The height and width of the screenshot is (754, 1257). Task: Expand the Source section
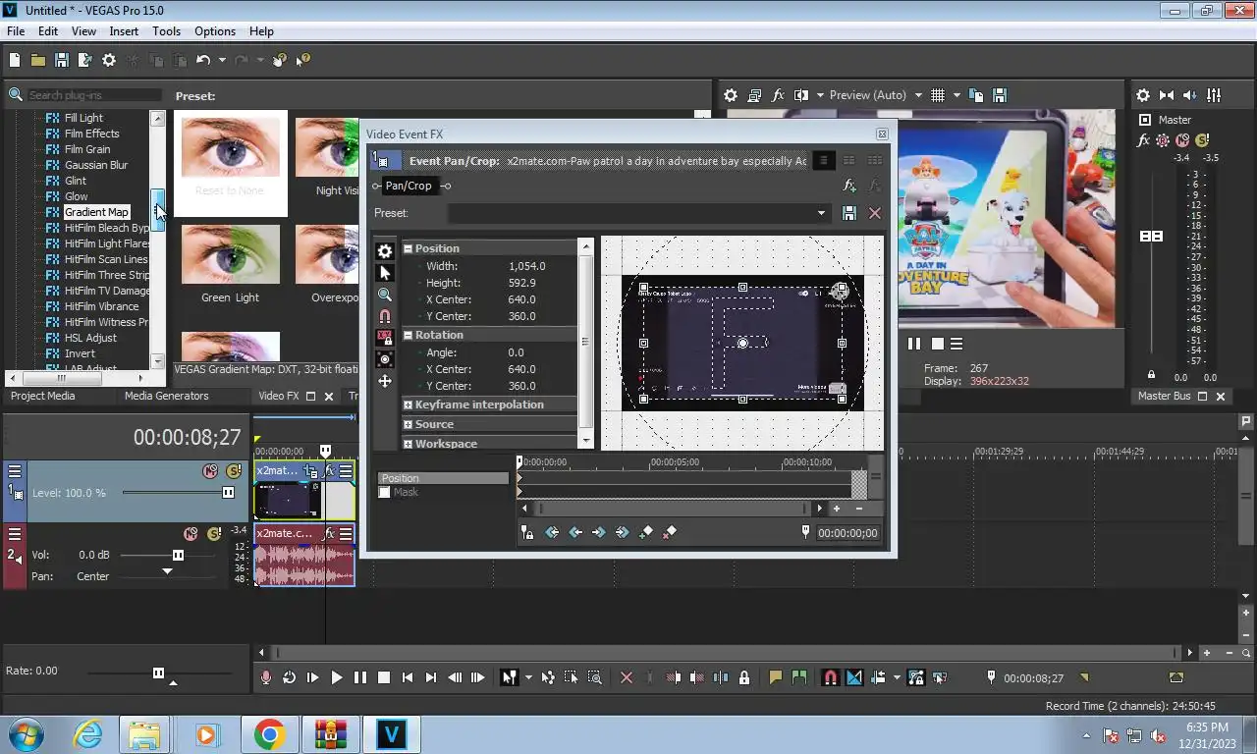408,424
